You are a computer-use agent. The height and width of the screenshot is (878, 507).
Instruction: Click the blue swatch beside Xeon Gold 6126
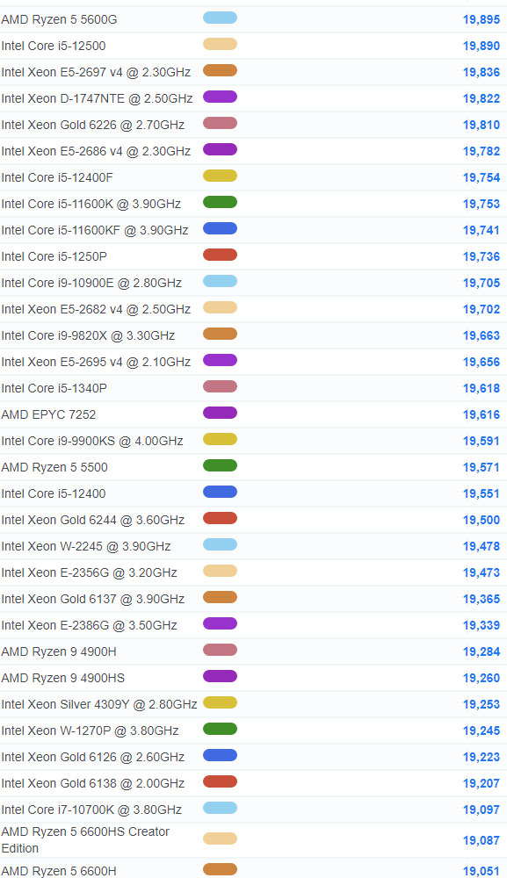(x=220, y=755)
